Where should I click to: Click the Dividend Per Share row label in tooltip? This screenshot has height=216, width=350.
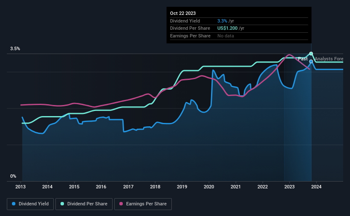(x=190, y=28)
